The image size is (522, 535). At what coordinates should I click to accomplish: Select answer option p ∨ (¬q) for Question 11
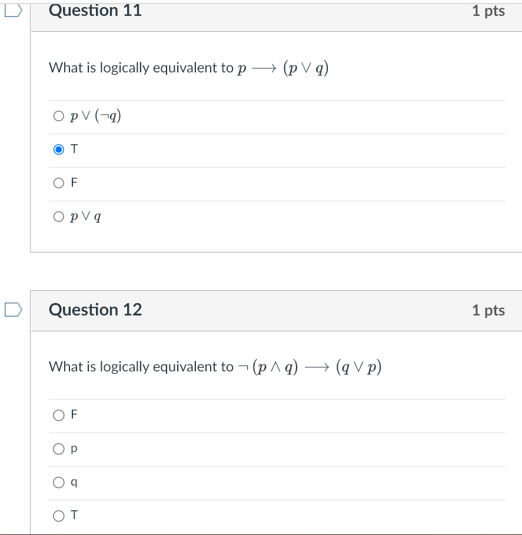pyautogui.click(x=59, y=115)
